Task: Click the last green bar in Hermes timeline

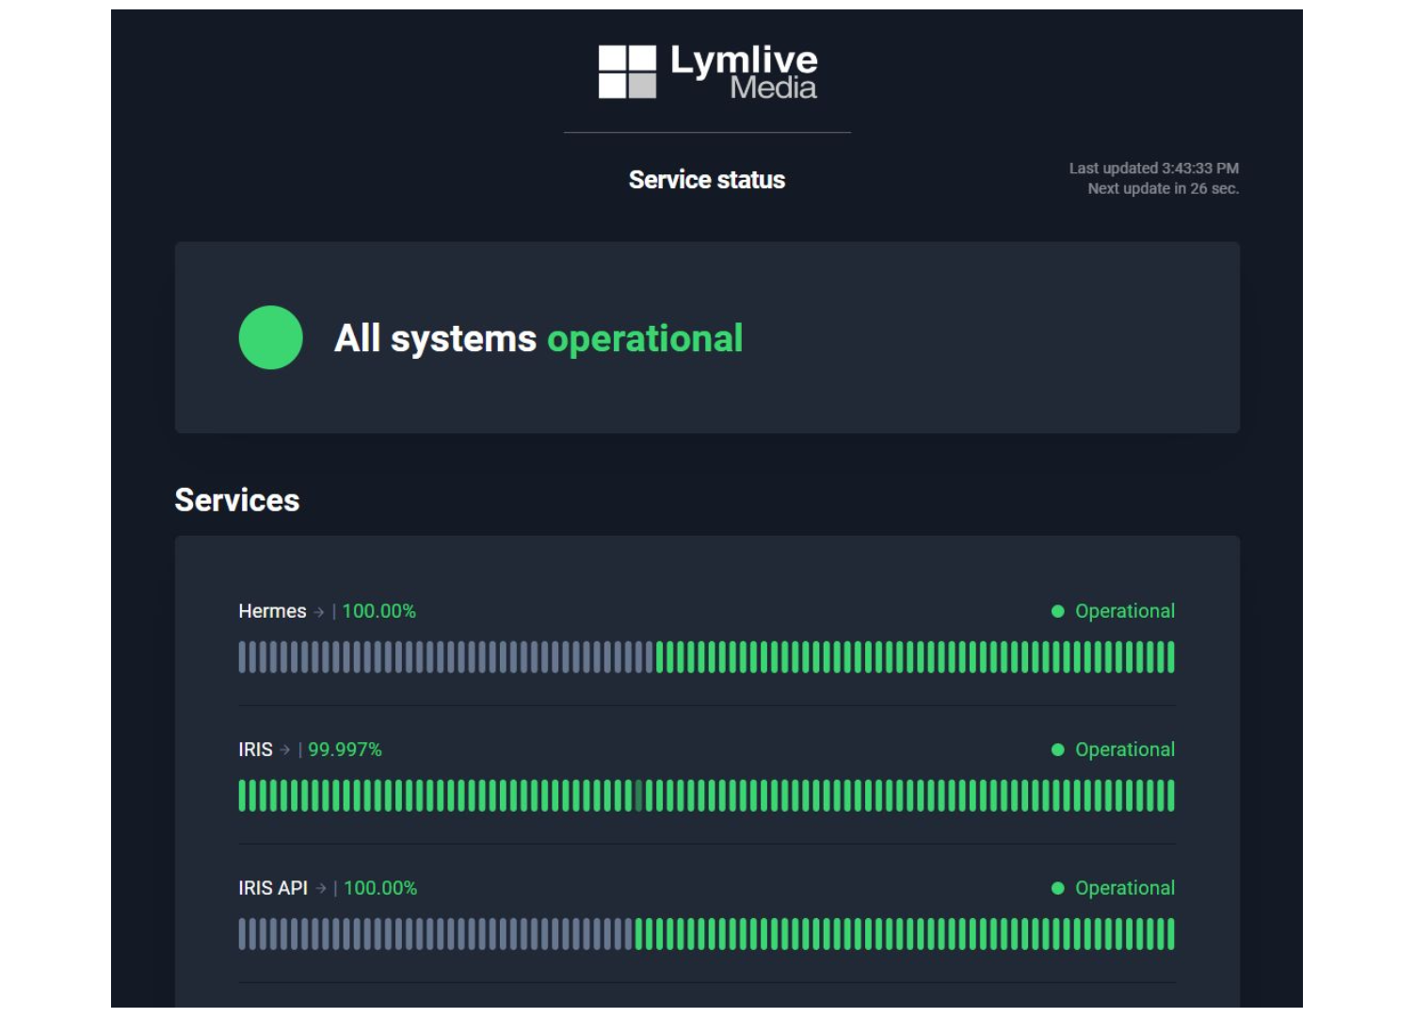Action: click(1171, 657)
